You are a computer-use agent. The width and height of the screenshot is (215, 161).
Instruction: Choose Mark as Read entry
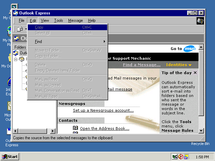pyautogui.click(x=68, y=79)
